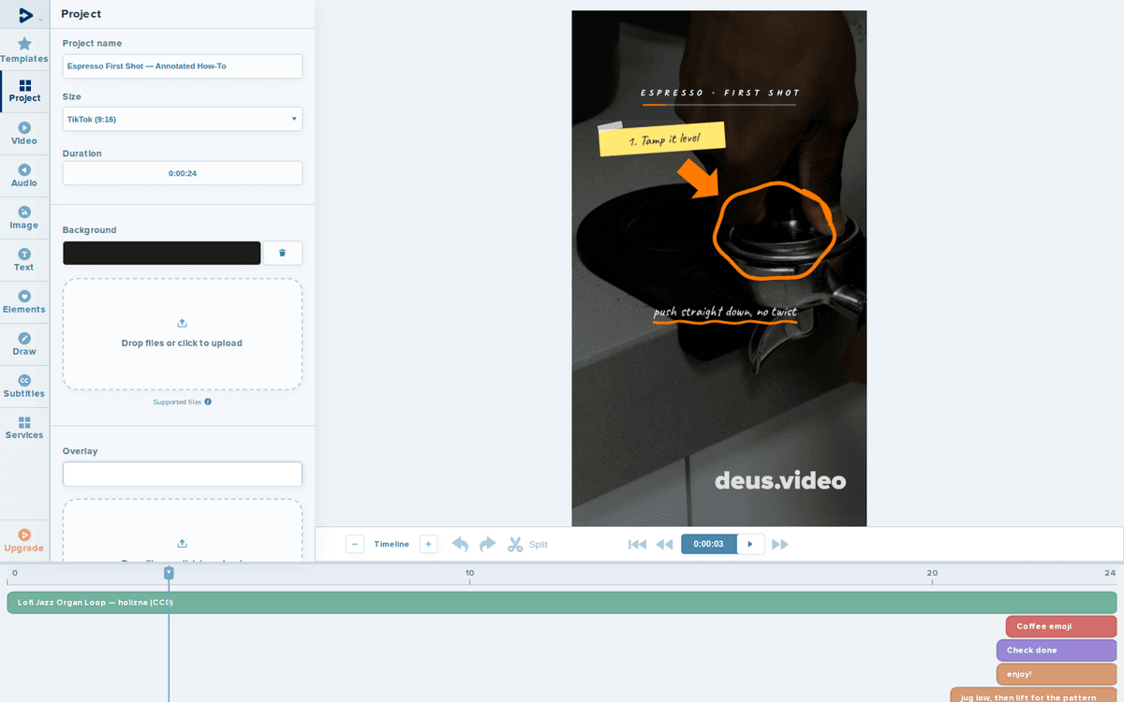Click the background upload drop zone
Viewport: 1124px width, 702px height.
[x=183, y=334]
